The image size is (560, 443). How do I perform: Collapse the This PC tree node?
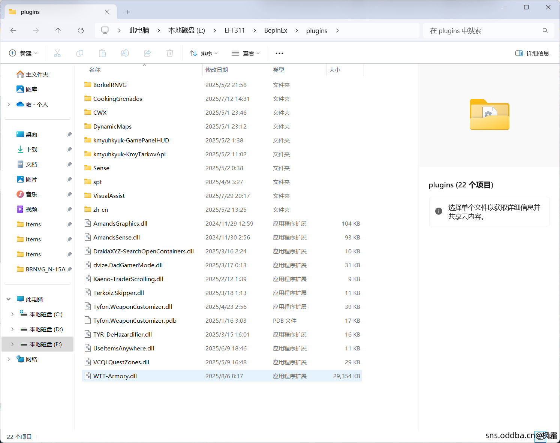(9, 299)
